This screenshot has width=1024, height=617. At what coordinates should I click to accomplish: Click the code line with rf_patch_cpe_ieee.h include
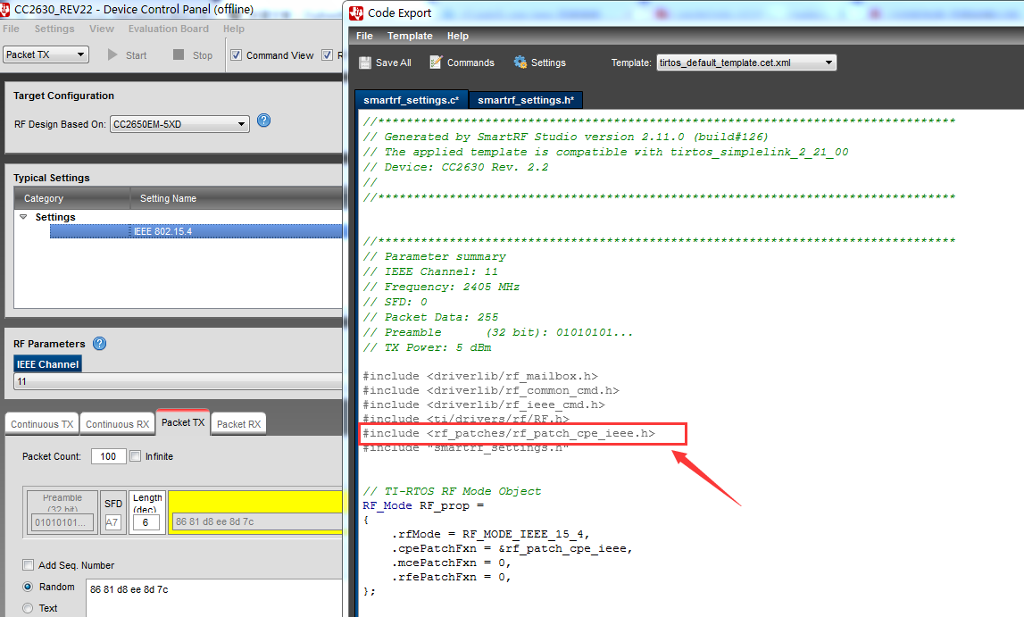pyautogui.click(x=509, y=434)
